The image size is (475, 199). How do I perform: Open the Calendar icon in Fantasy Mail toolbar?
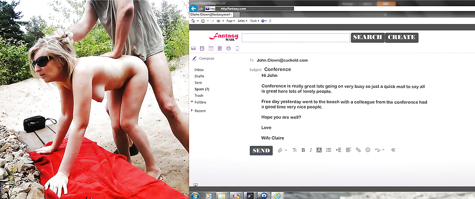point(211,48)
